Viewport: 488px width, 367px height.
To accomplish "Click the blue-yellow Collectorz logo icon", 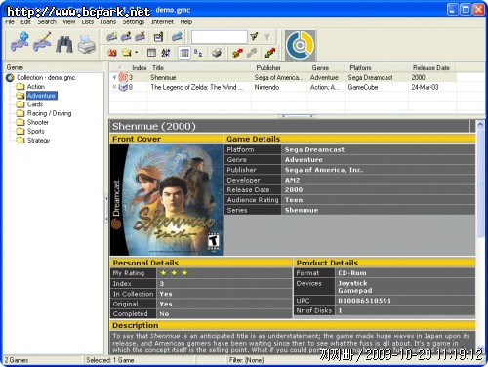I will tap(301, 45).
